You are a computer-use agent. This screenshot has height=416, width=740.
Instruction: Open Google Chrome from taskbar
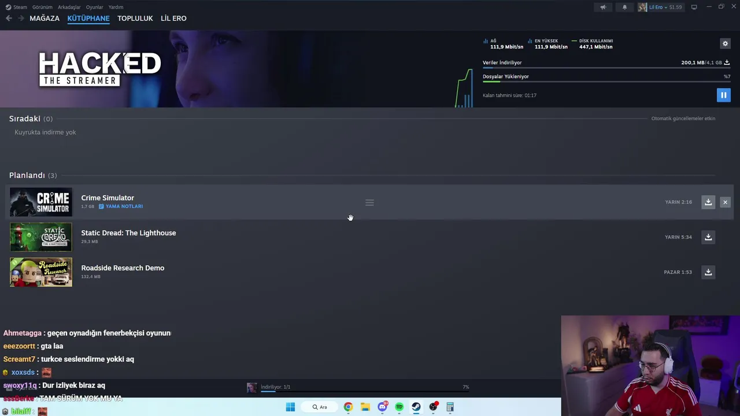tap(348, 407)
